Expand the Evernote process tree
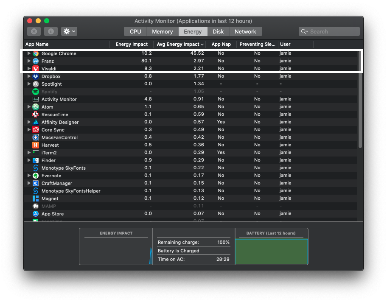The height and width of the screenshot is (302, 387). point(29,176)
